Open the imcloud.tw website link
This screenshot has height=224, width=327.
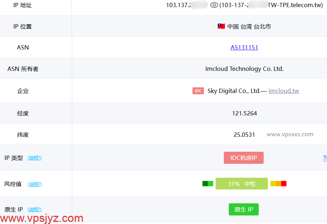point(284,91)
